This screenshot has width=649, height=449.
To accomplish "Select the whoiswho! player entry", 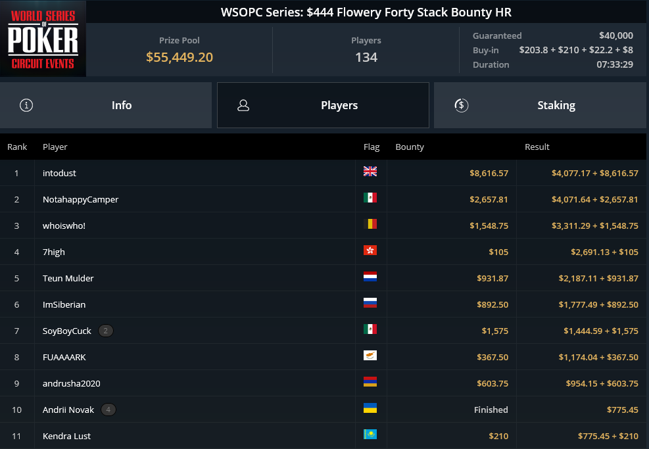I will [323, 225].
